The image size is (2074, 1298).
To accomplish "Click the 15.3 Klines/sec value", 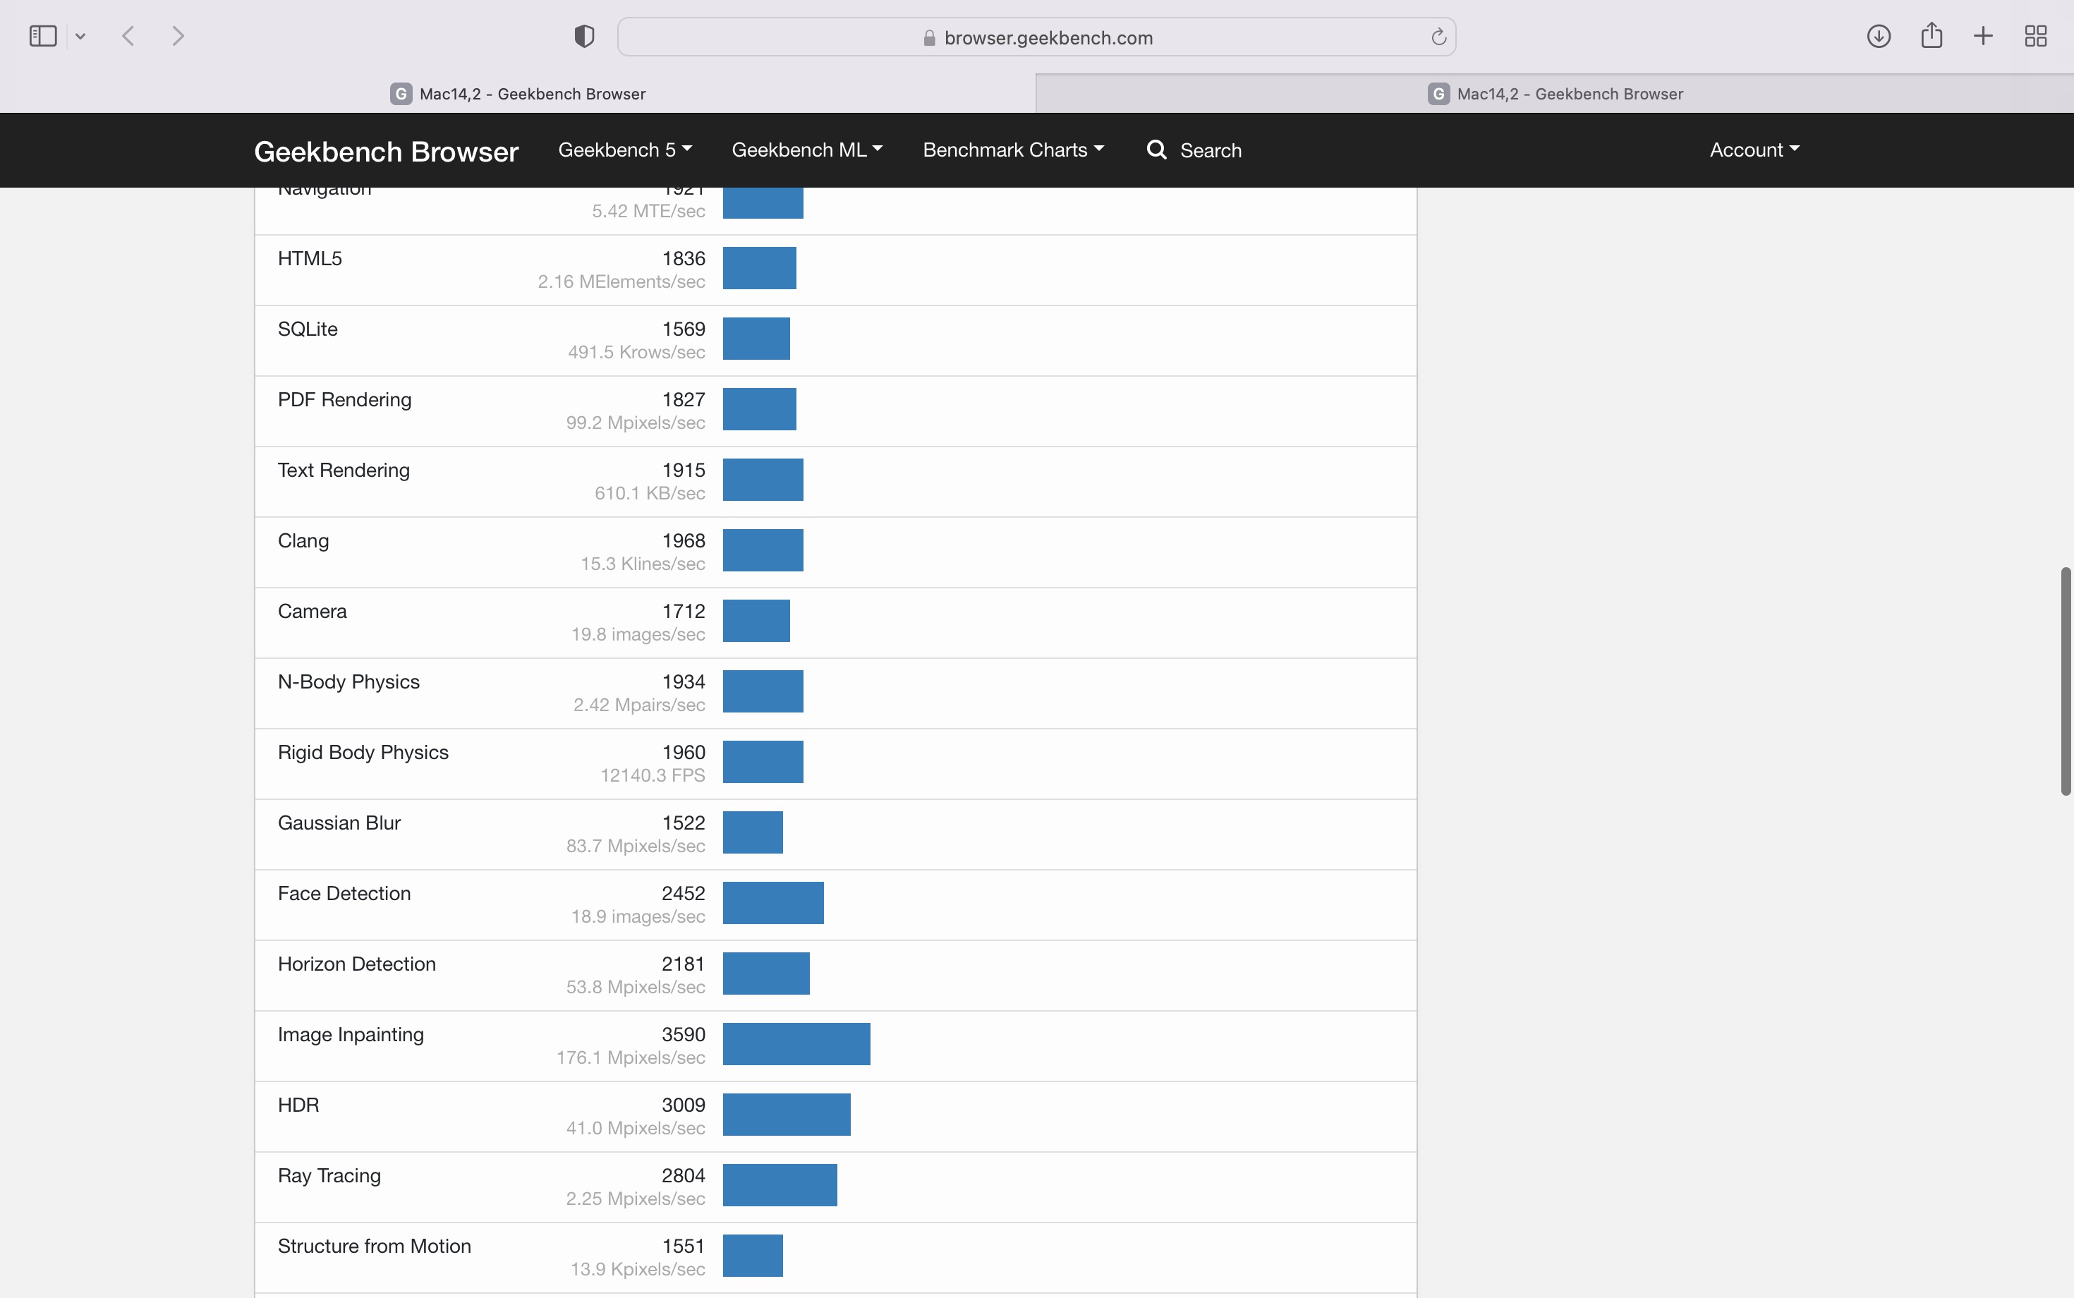I will pyautogui.click(x=643, y=564).
